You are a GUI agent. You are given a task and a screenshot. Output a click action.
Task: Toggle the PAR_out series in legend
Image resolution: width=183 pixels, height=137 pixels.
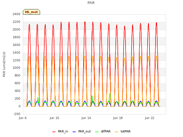(82, 131)
